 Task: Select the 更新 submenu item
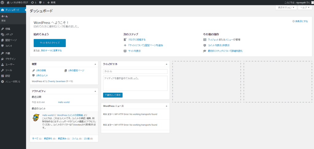coord(3,21)
